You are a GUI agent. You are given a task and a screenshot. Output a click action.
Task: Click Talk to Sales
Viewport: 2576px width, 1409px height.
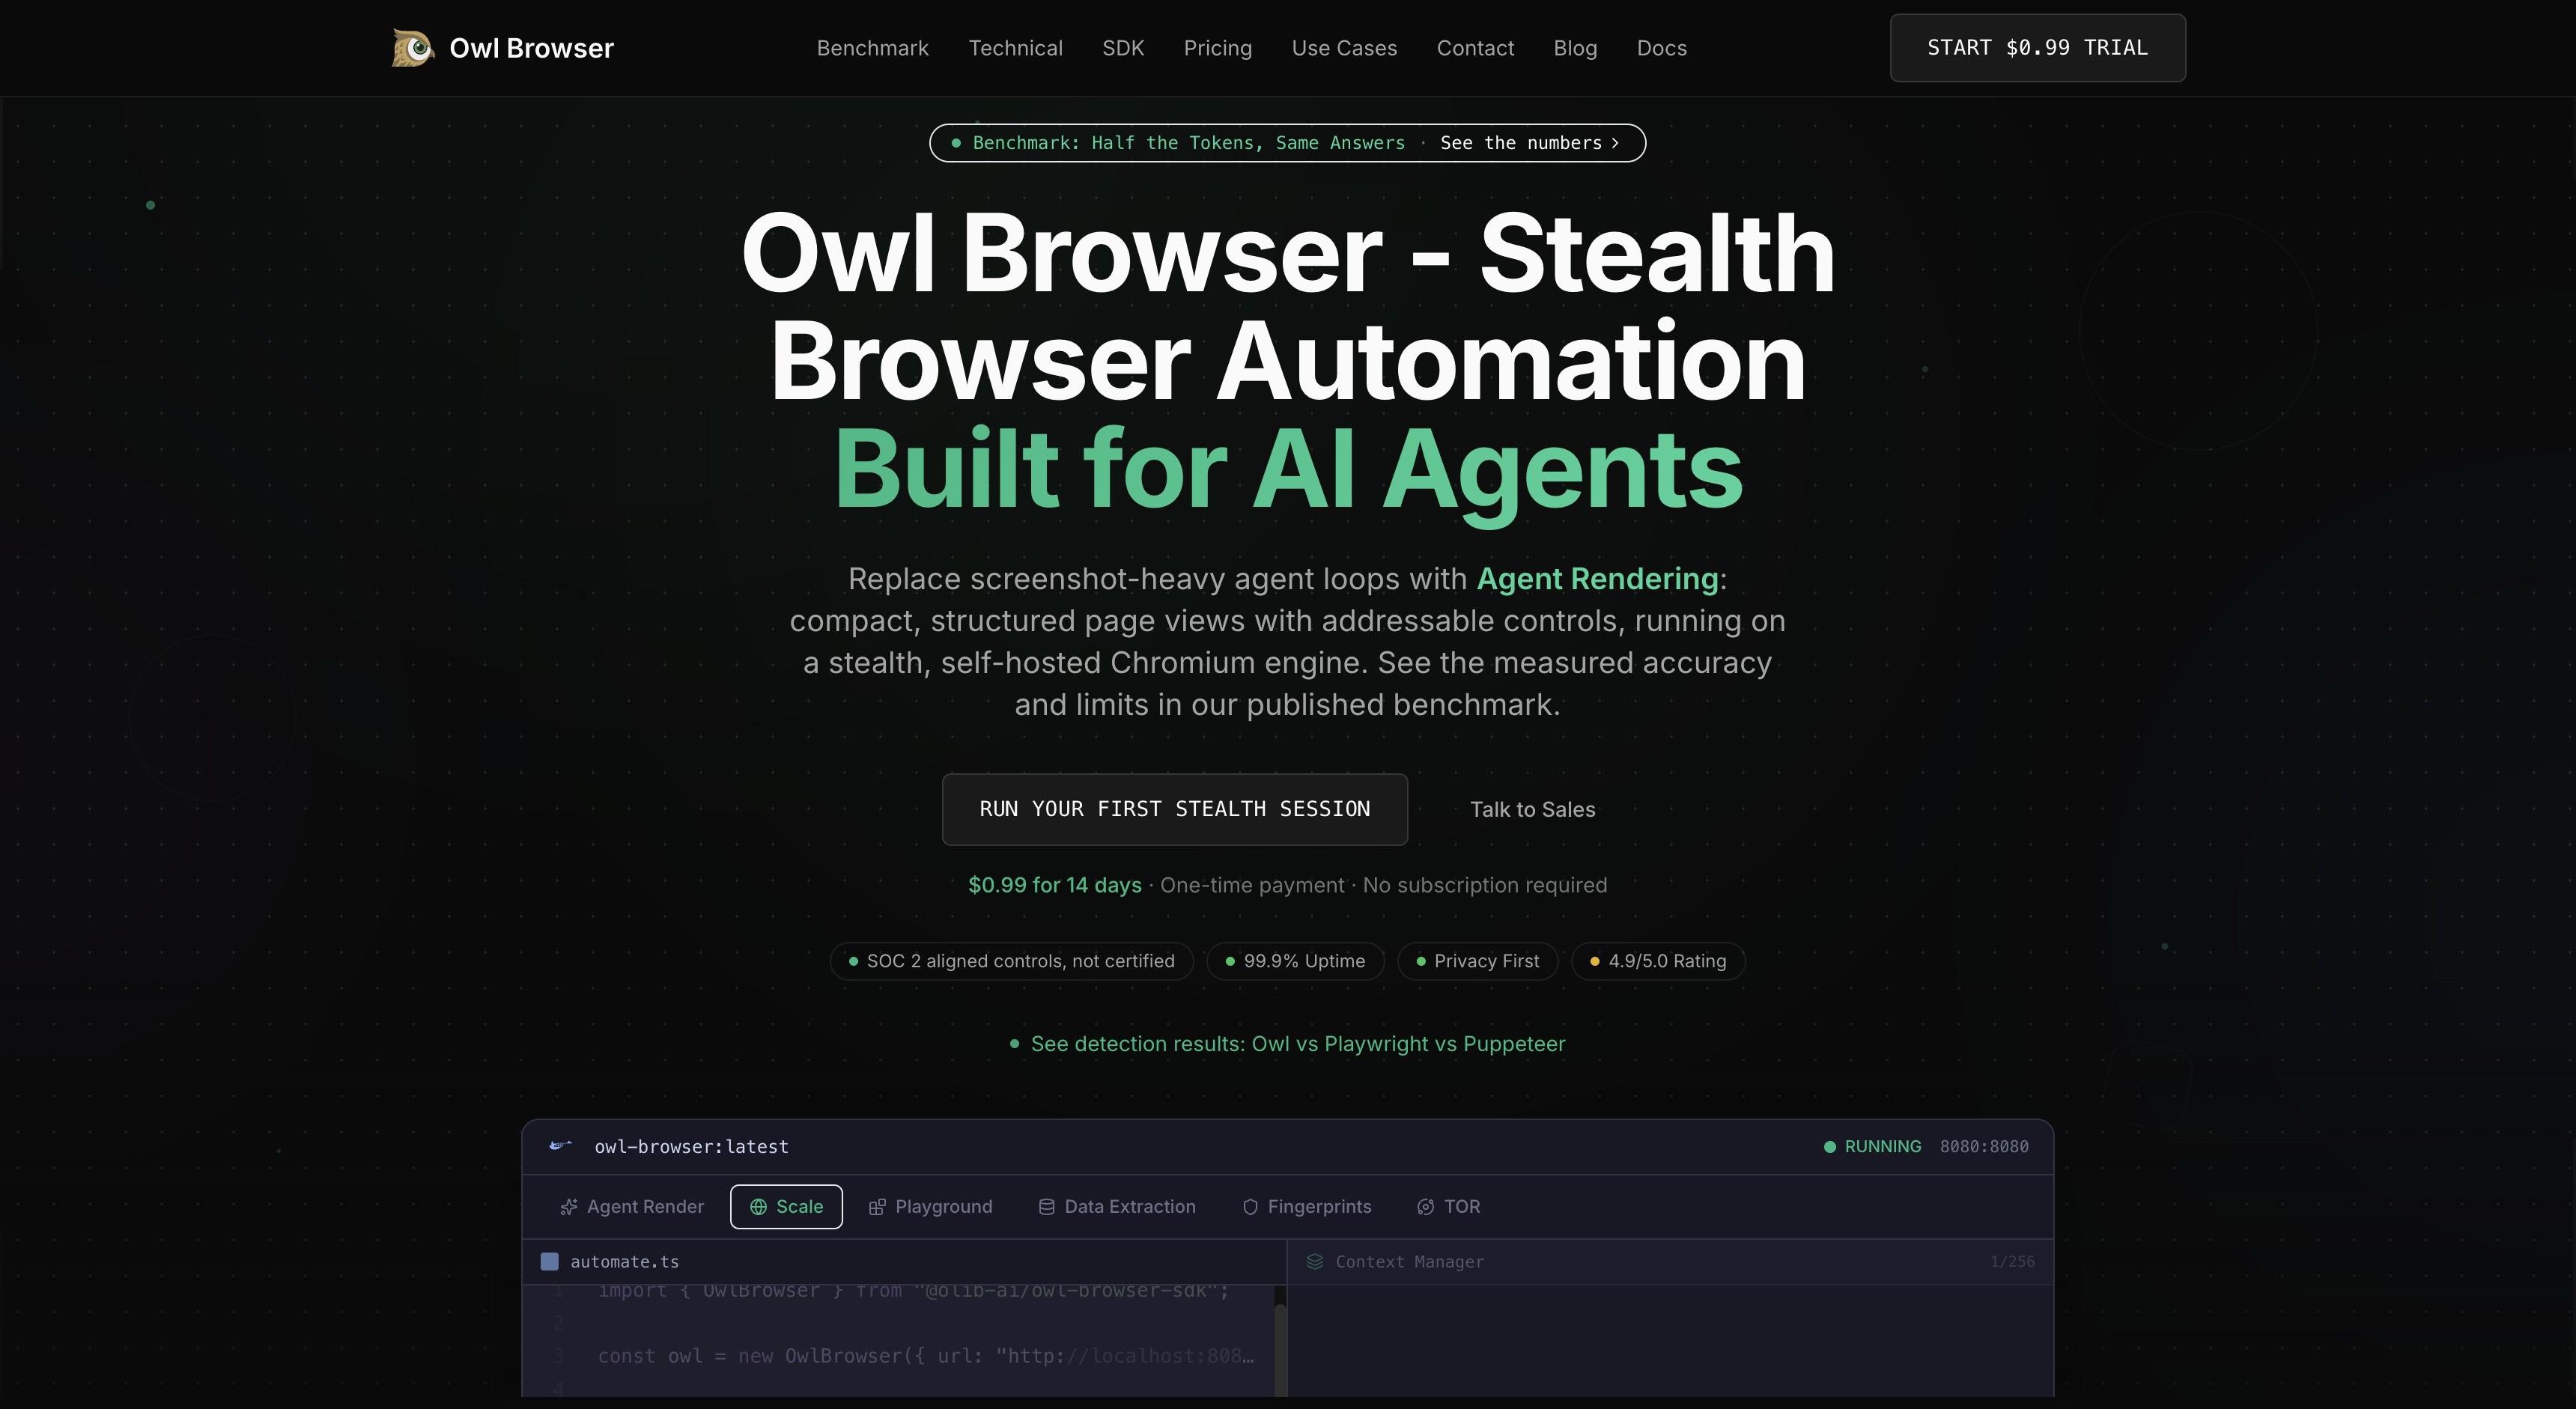[x=1532, y=810]
